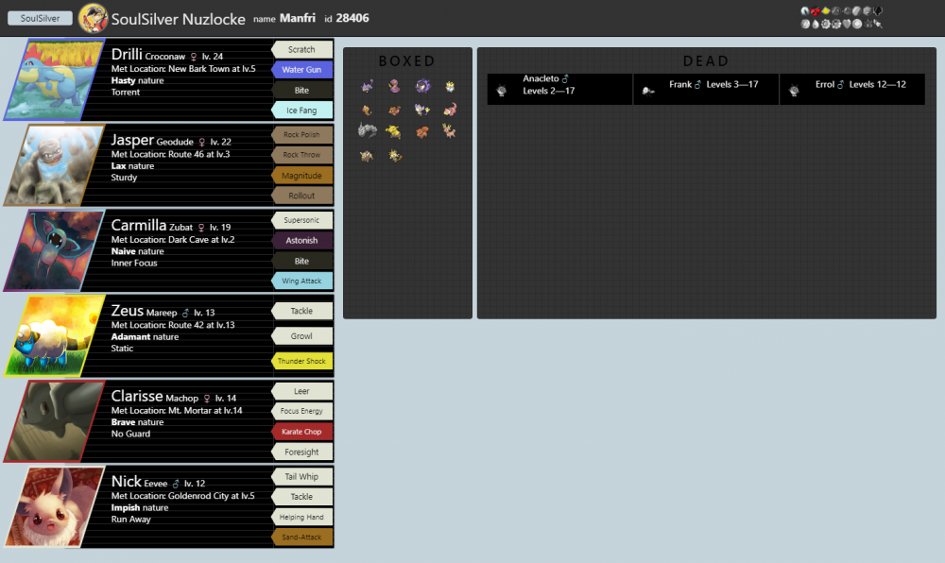Viewport: 945px width, 563px height.
Task: Select the Onix sprite in the box
Action: pos(367,132)
